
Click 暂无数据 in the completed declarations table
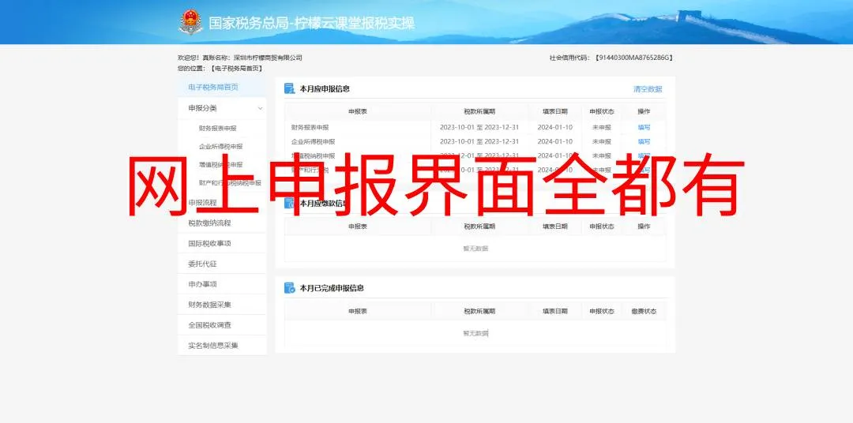(475, 333)
